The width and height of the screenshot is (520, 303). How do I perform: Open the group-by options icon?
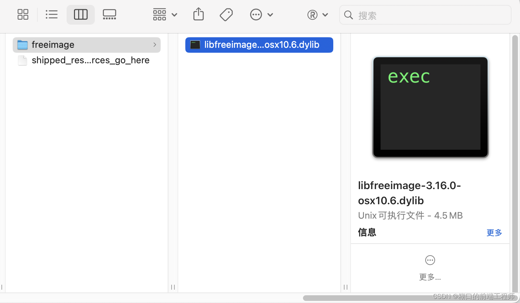tap(160, 15)
